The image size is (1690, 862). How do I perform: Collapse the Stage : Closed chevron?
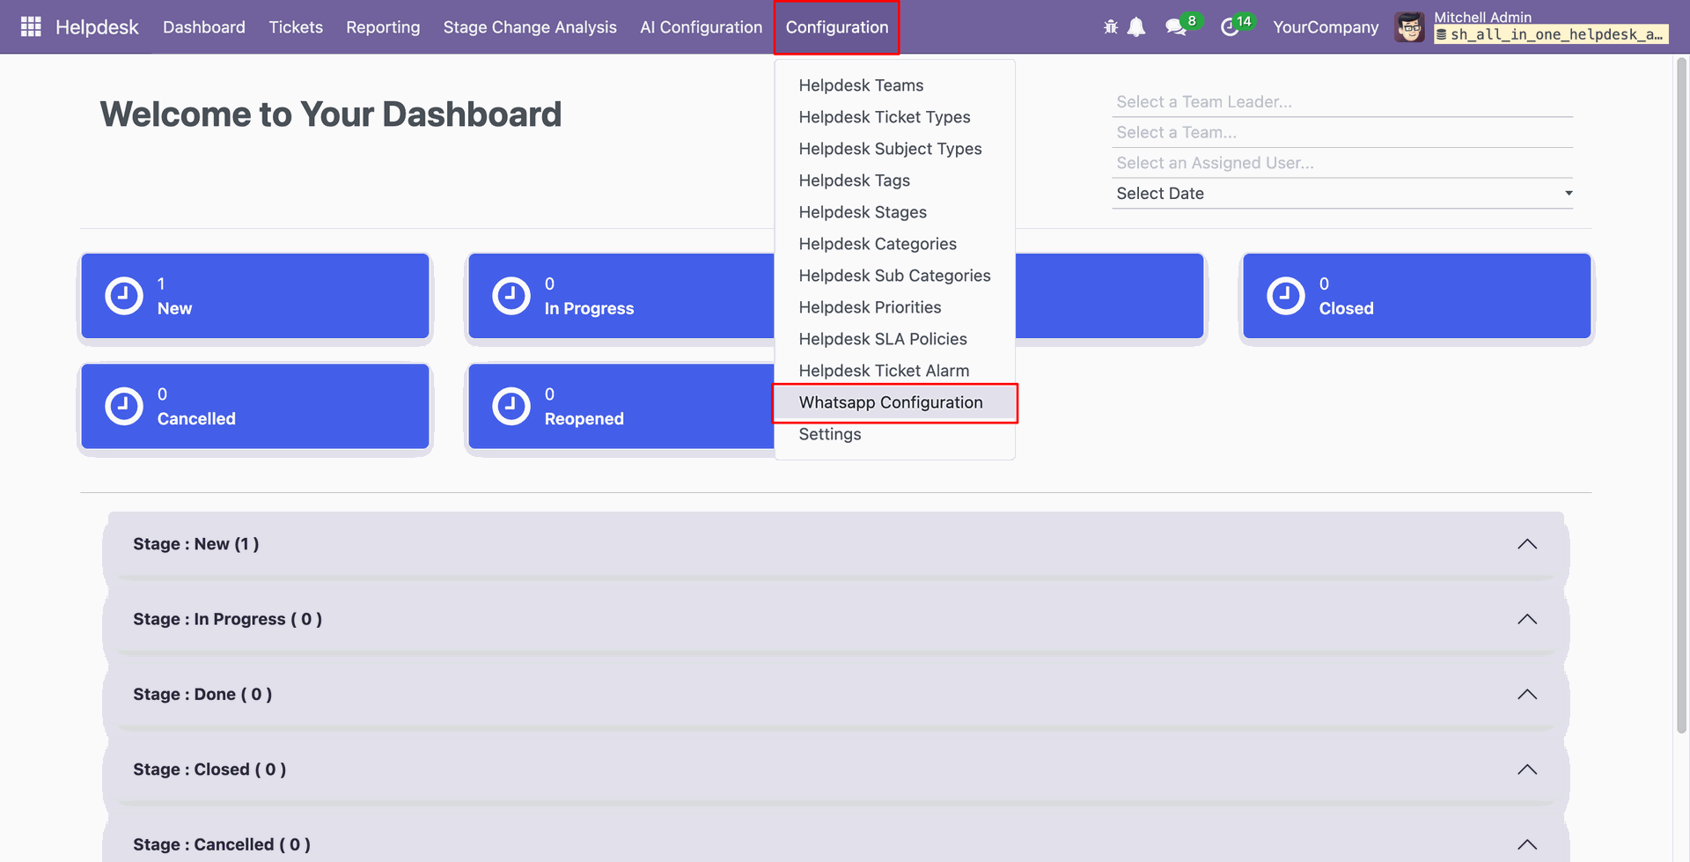click(x=1527, y=770)
